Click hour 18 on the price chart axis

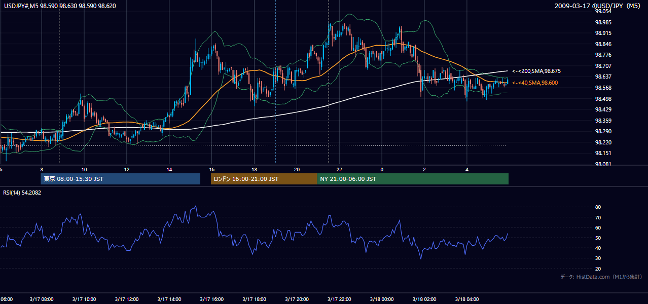(x=254, y=169)
